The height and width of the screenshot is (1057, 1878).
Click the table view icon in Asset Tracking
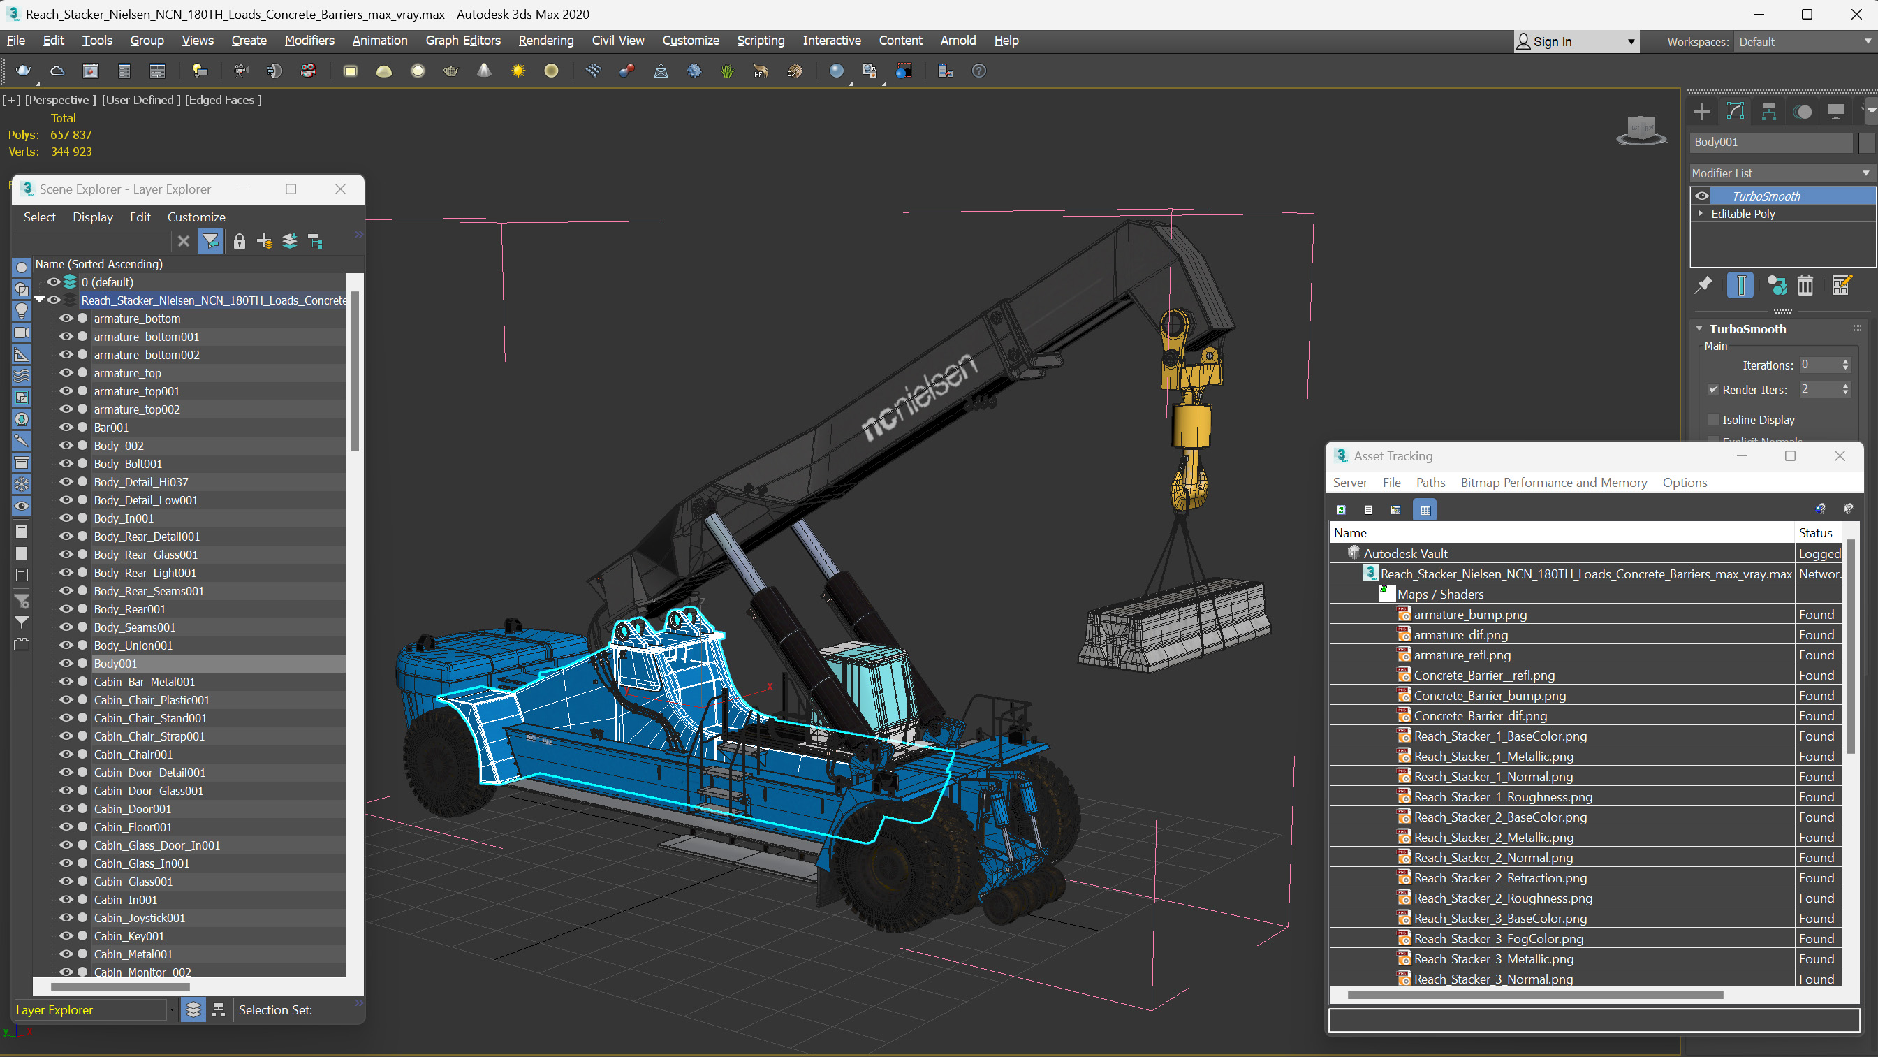[x=1425, y=510]
